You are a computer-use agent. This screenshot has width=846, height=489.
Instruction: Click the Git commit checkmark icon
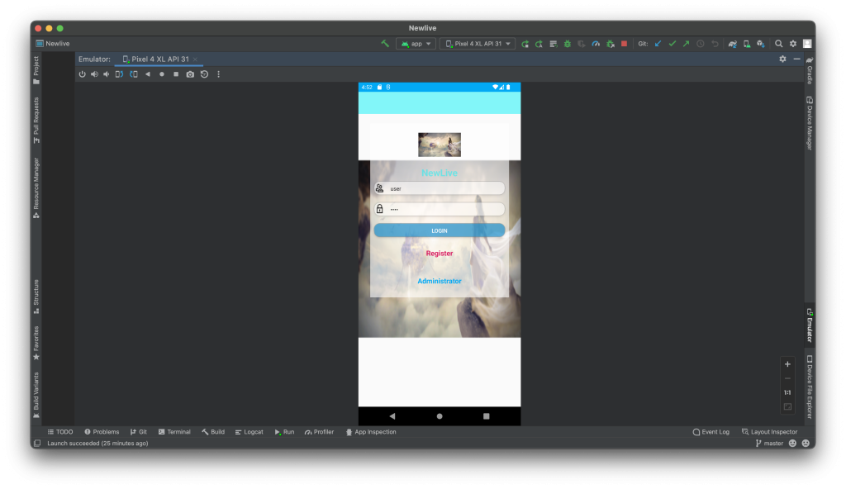(672, 44)
